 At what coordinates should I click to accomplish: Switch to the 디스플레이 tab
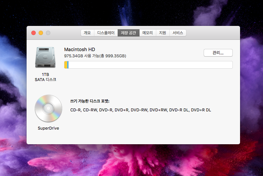[106, 33]
